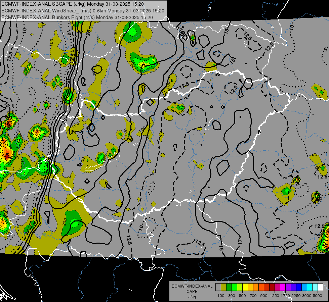The width and height of the screenshot is (329, 302).
Task: Click the legend tick label 1250
Action: (275, 296)
